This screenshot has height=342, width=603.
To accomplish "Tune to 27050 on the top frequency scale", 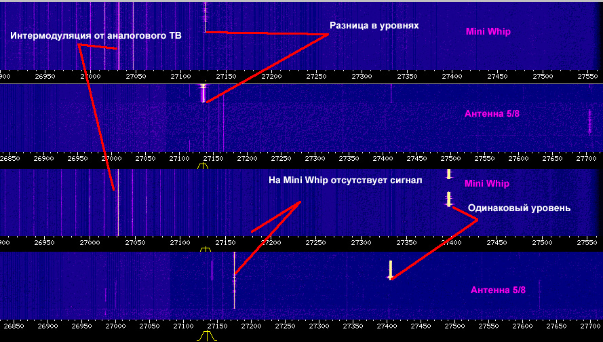I will (x=136, y=76).
